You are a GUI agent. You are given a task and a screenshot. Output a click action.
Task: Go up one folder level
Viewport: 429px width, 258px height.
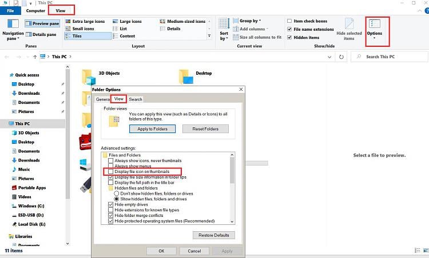click(x=35, y=57)
